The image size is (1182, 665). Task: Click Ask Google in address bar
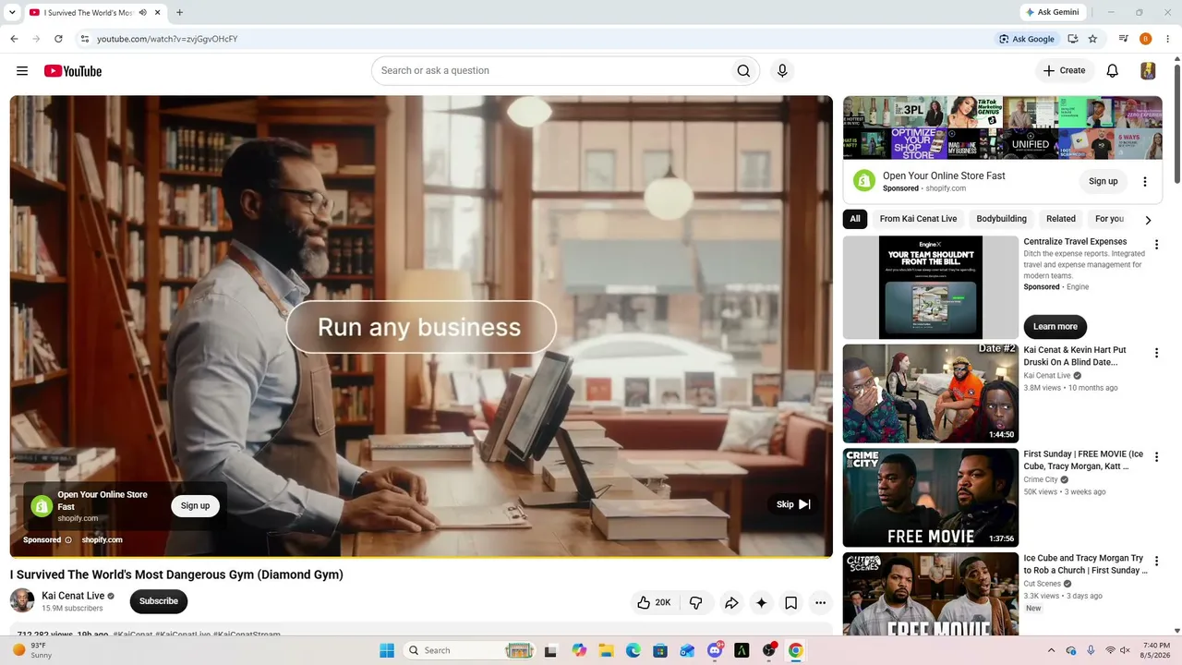1026,39
